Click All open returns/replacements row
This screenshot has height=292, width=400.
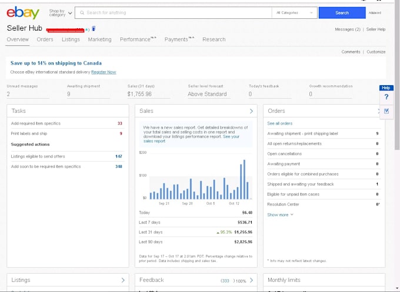pyautogui.click(x=323, y=144)
